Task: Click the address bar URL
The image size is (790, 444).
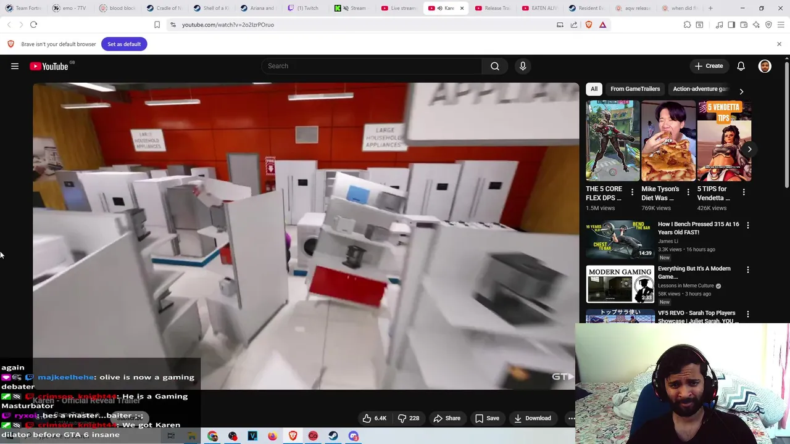Action: pyautogui.click(x=228, y=25)
